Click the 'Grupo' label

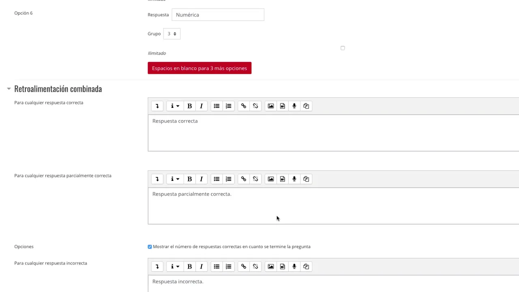click(154, 34)
